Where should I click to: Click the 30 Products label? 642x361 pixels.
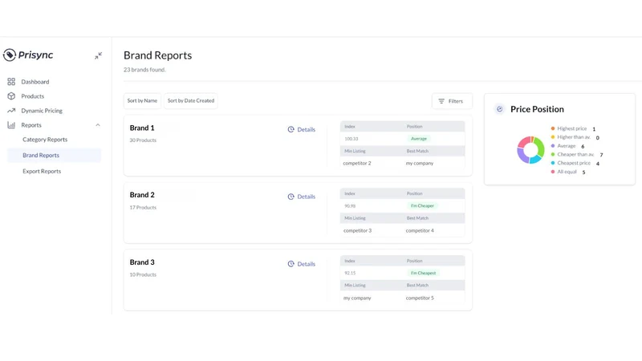pos(143,140)
